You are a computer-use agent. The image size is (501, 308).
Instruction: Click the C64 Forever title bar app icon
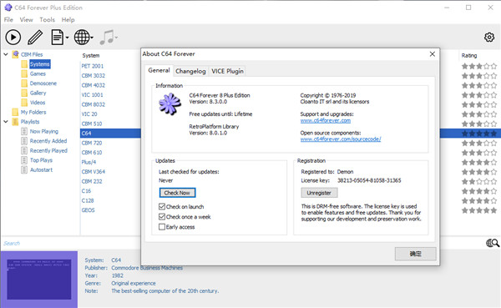(8, 8)
